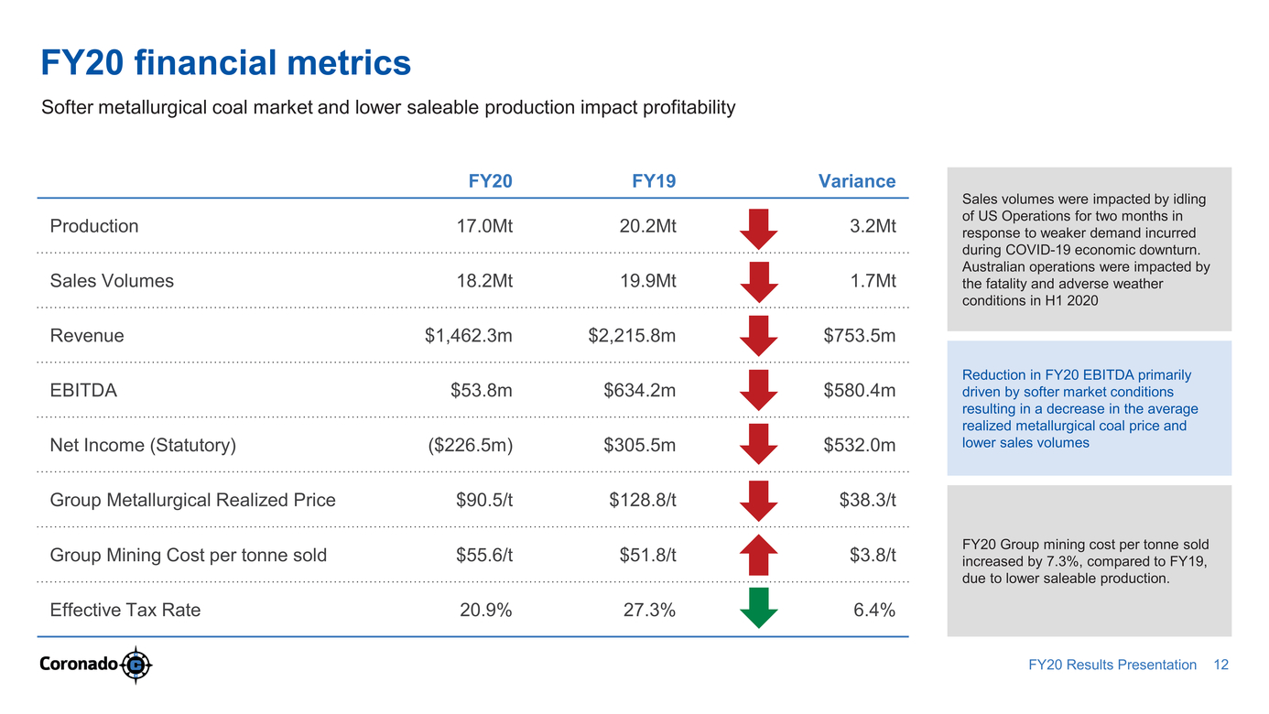1269x714 pixels.
Task: Click the Group Metallurgical Realized Price label
Action: point(192,501)
